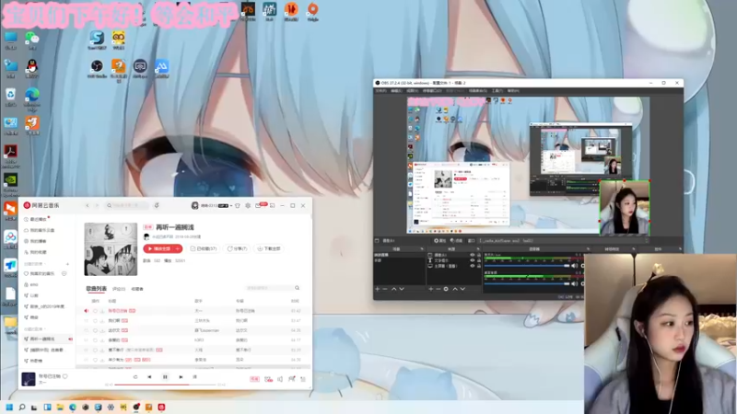The width and height of the screenshot is (737, 414).
Task: Switch to the 评论 comments tab
Action: (x=119, y=289)
